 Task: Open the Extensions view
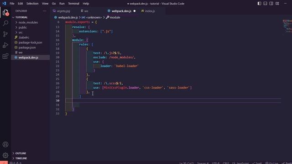click(x=5, y=56)
